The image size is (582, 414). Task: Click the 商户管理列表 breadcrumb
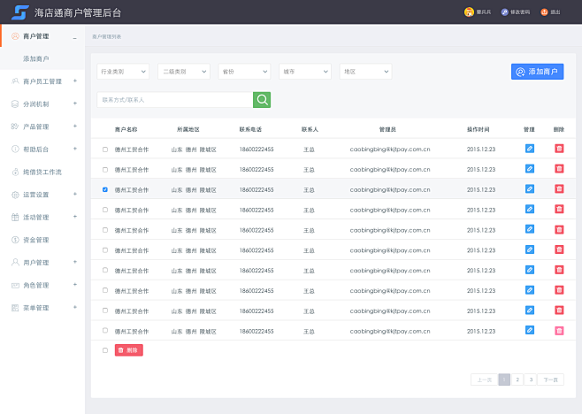pyautogui.click(x=106, y=37)
